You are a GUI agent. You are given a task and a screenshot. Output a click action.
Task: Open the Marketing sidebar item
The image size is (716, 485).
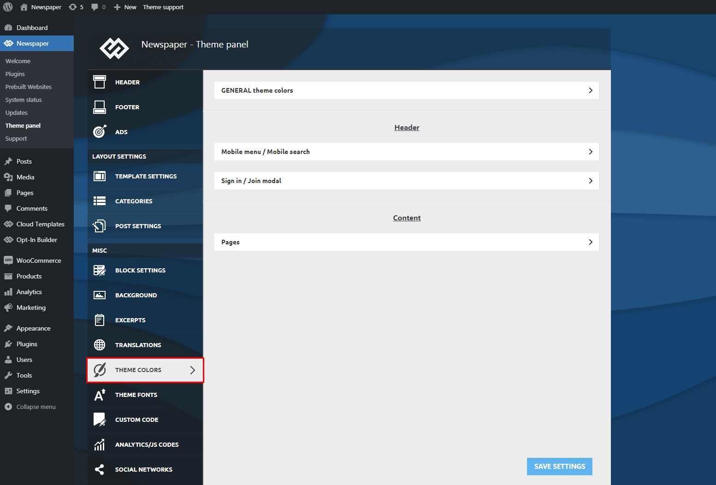[x=37, y=308]
